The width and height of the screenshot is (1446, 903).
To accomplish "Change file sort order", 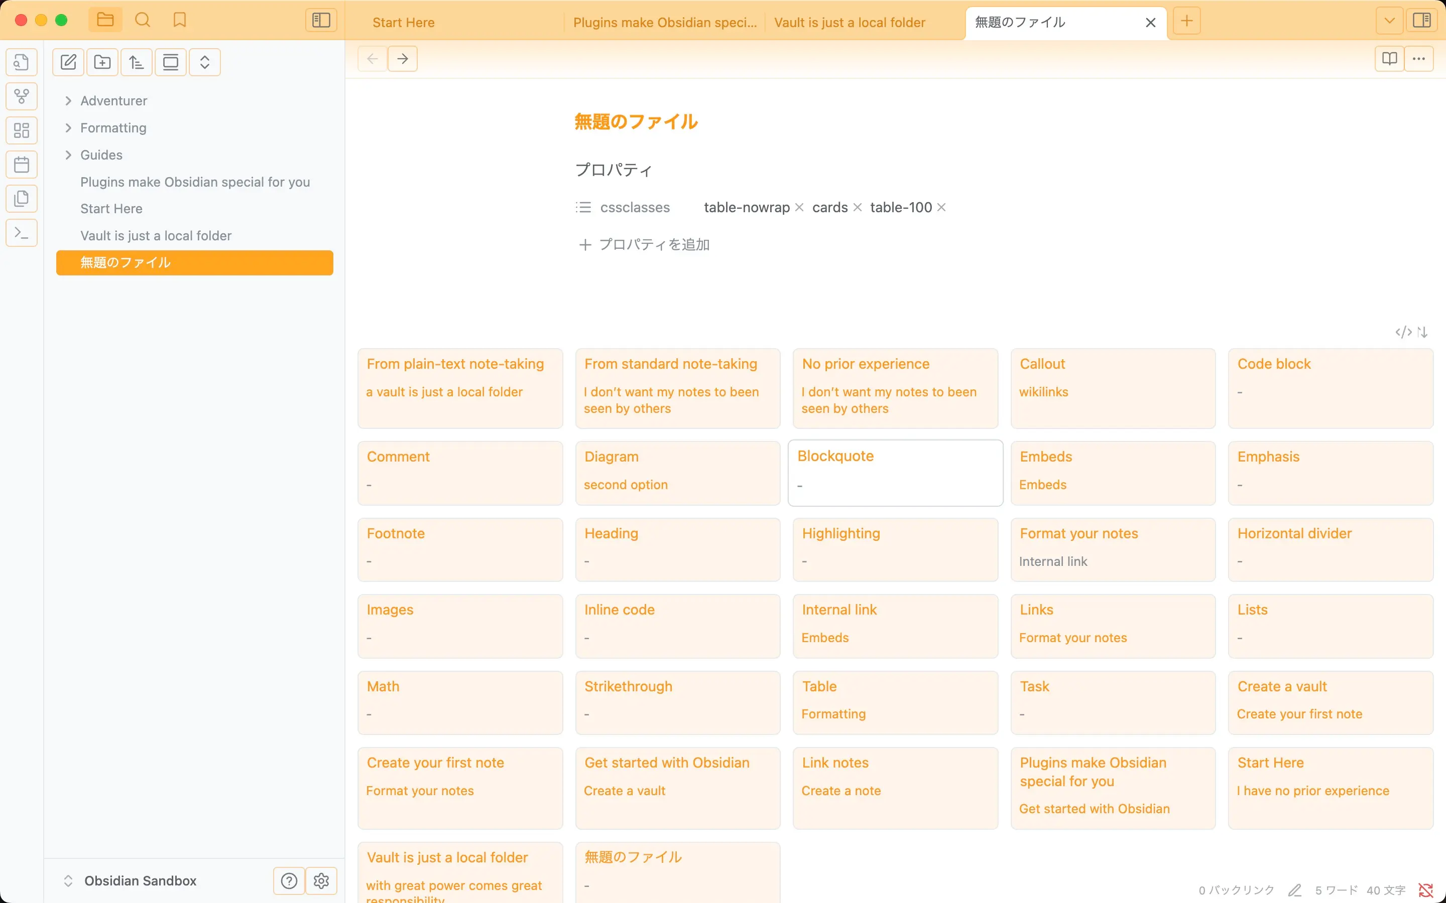I will click(x=136, y=62).
